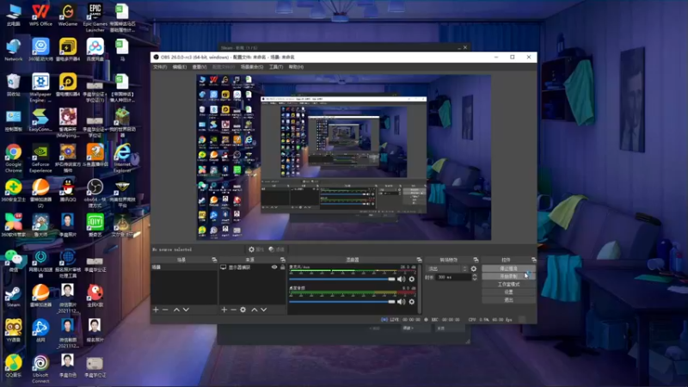Open the 工具(T) Tools menu
This screenshot has height=387, width=688.
tap(276, 67)
